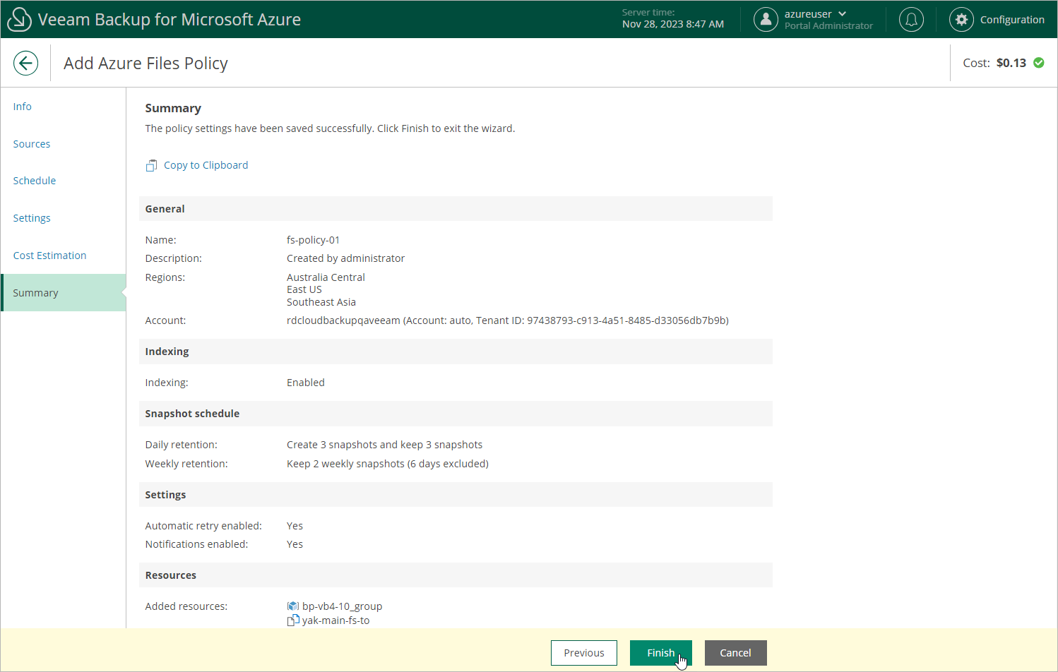The height and width of the screenshot is (672, 1058).
Task: Click the Snapshot schedule section header
Action: coord(456,414)
